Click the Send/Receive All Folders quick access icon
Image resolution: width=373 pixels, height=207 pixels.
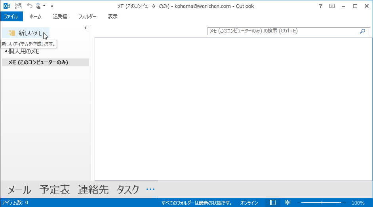tap(18, 6)
